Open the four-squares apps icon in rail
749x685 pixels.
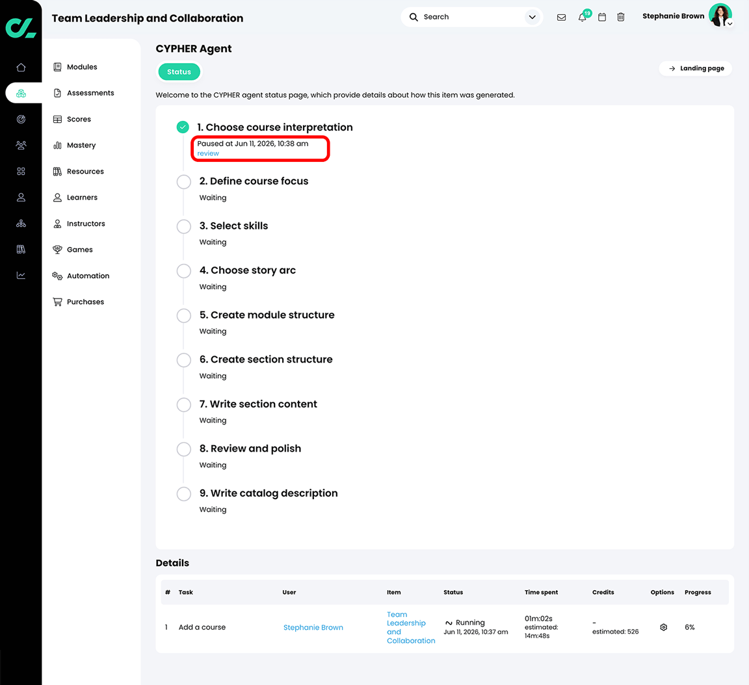21,172
